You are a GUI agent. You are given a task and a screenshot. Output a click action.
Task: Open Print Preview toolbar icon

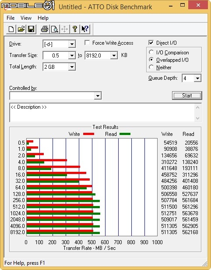coord(55,29)
